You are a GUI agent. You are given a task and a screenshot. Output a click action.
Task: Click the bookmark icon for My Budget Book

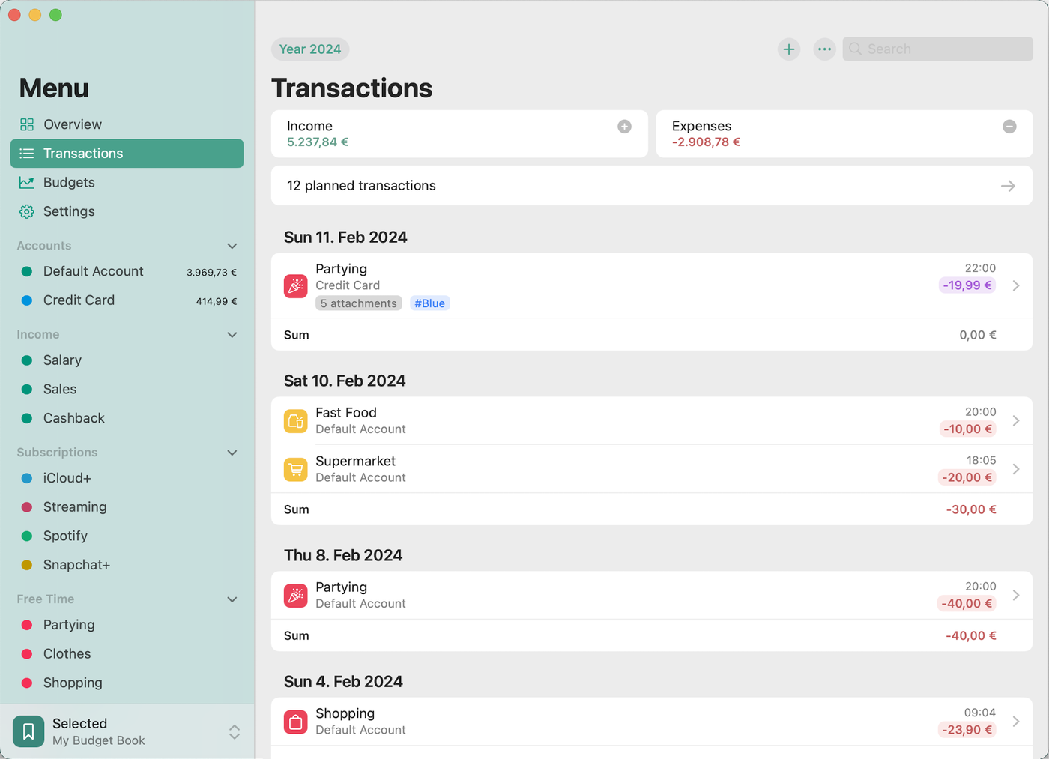[28, 731]
